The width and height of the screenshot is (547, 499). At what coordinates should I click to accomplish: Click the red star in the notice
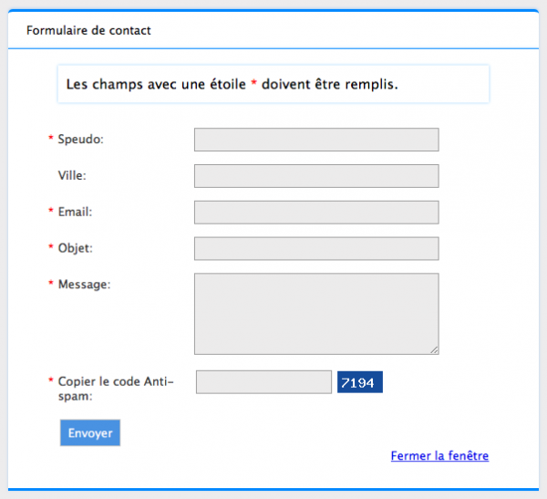pyautogui.click(x=254, y=83)
